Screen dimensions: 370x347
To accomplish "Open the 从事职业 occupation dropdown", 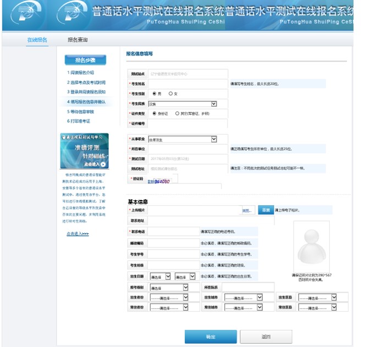I will (182, 140).
